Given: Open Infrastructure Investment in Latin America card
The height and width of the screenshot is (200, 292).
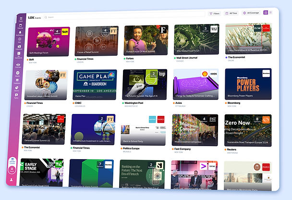Looking at the screenshot, I should click(93, 129).
